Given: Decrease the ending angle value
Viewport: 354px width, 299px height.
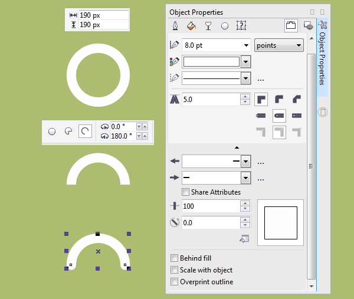Looking at the screenshot, I should click(139, 136).
